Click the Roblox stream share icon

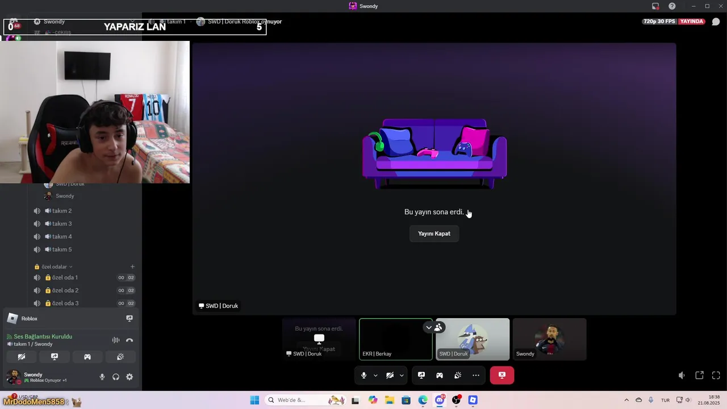(x=129, y=319)
